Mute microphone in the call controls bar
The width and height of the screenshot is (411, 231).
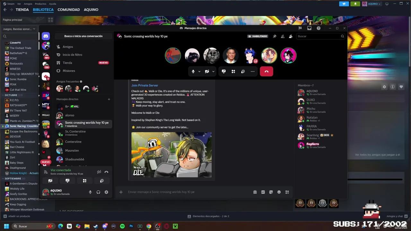193,72
